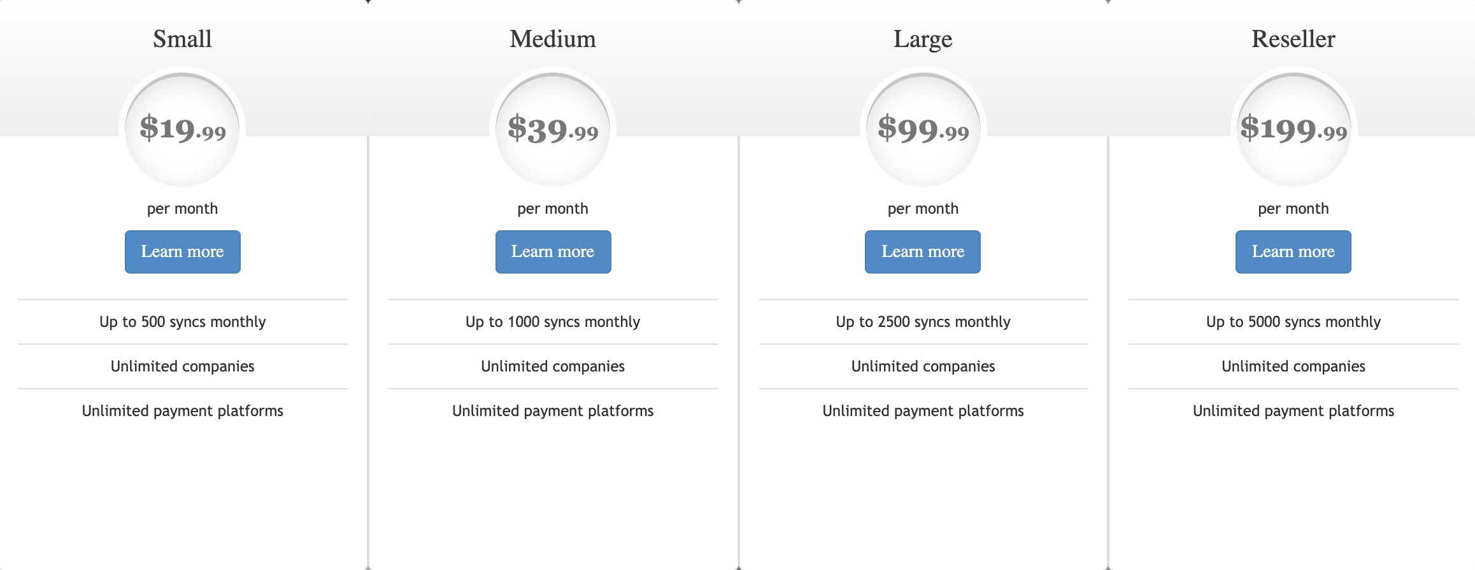Click Up to 500 syncs monthly
The image size is (1475, 570).
[x=183, y=322]
